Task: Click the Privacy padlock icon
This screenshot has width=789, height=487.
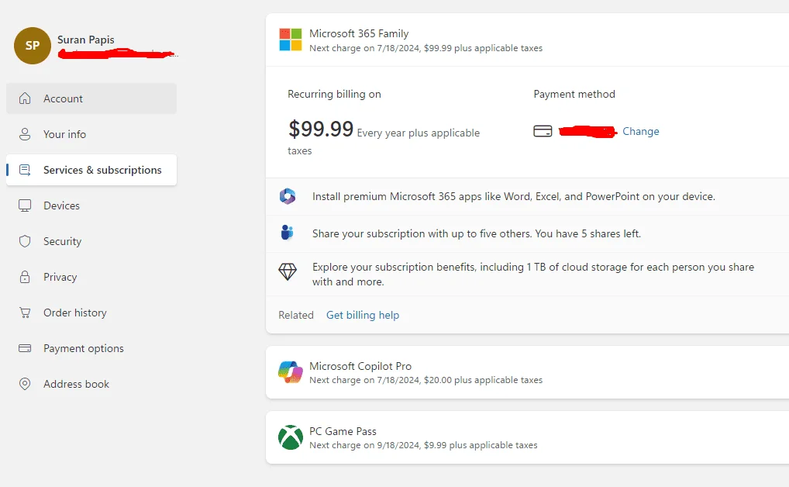Action: coord(25,277)
